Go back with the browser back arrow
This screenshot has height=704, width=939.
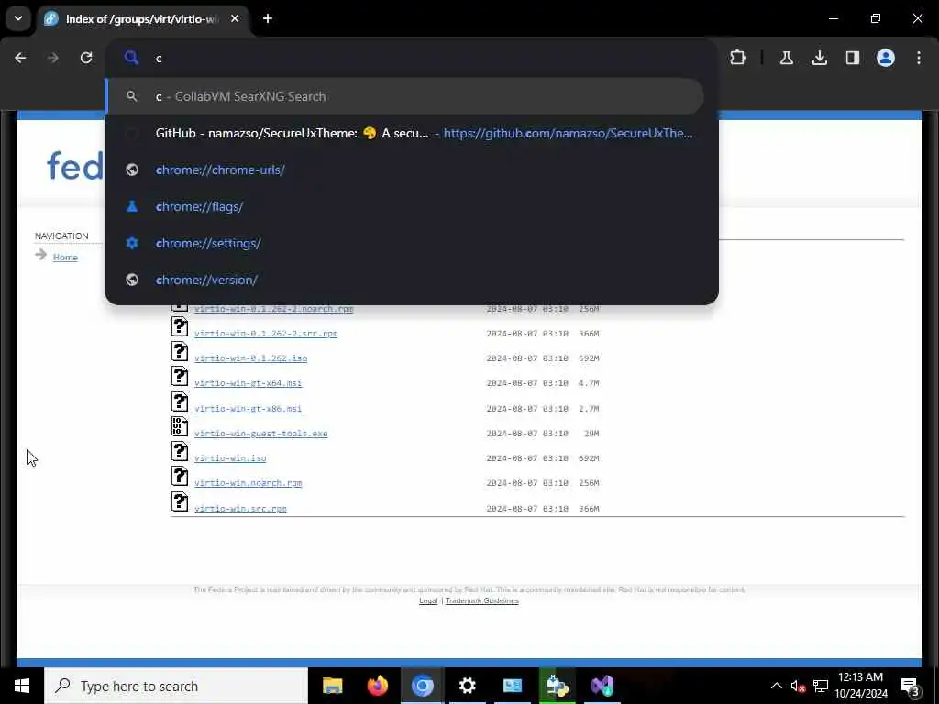20,58
